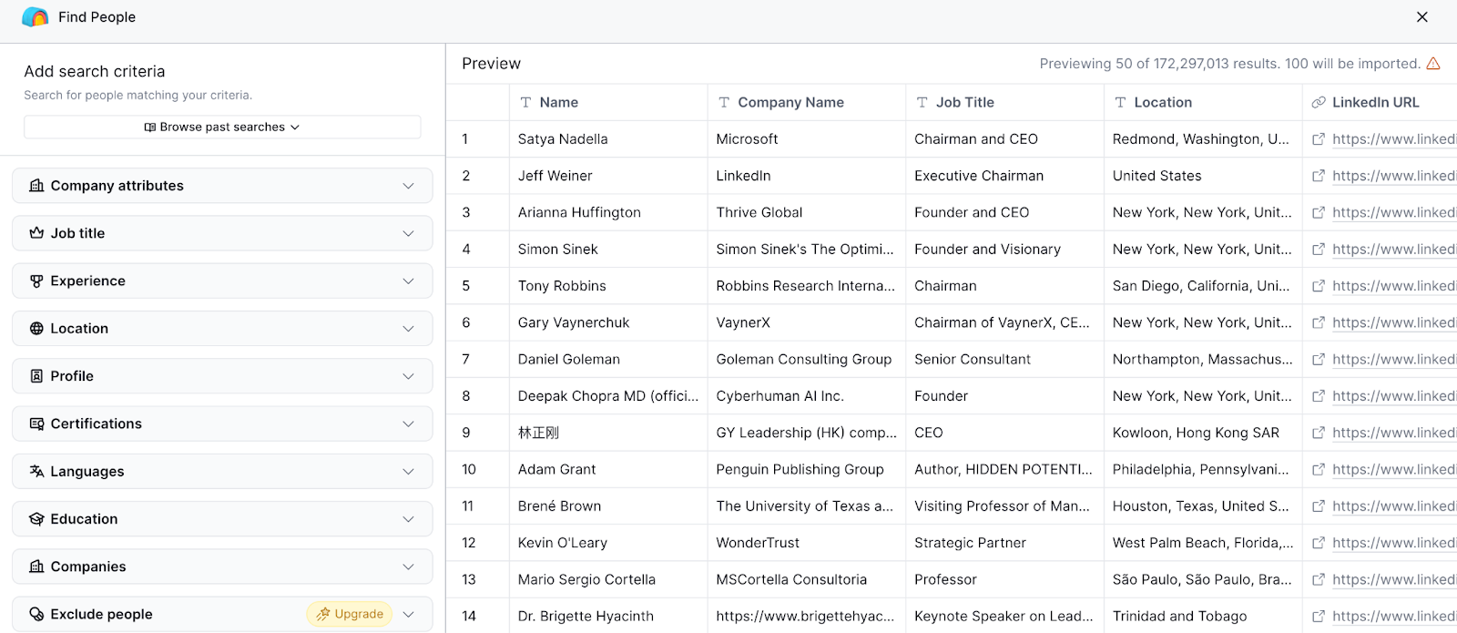Expand the Certifications filter chevron
Screen dimensions: 1457x633
pyautogui.click(x=408, y=424)
